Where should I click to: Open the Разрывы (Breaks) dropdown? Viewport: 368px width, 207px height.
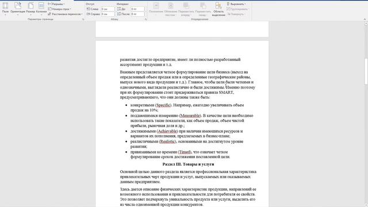click(56, 4)
